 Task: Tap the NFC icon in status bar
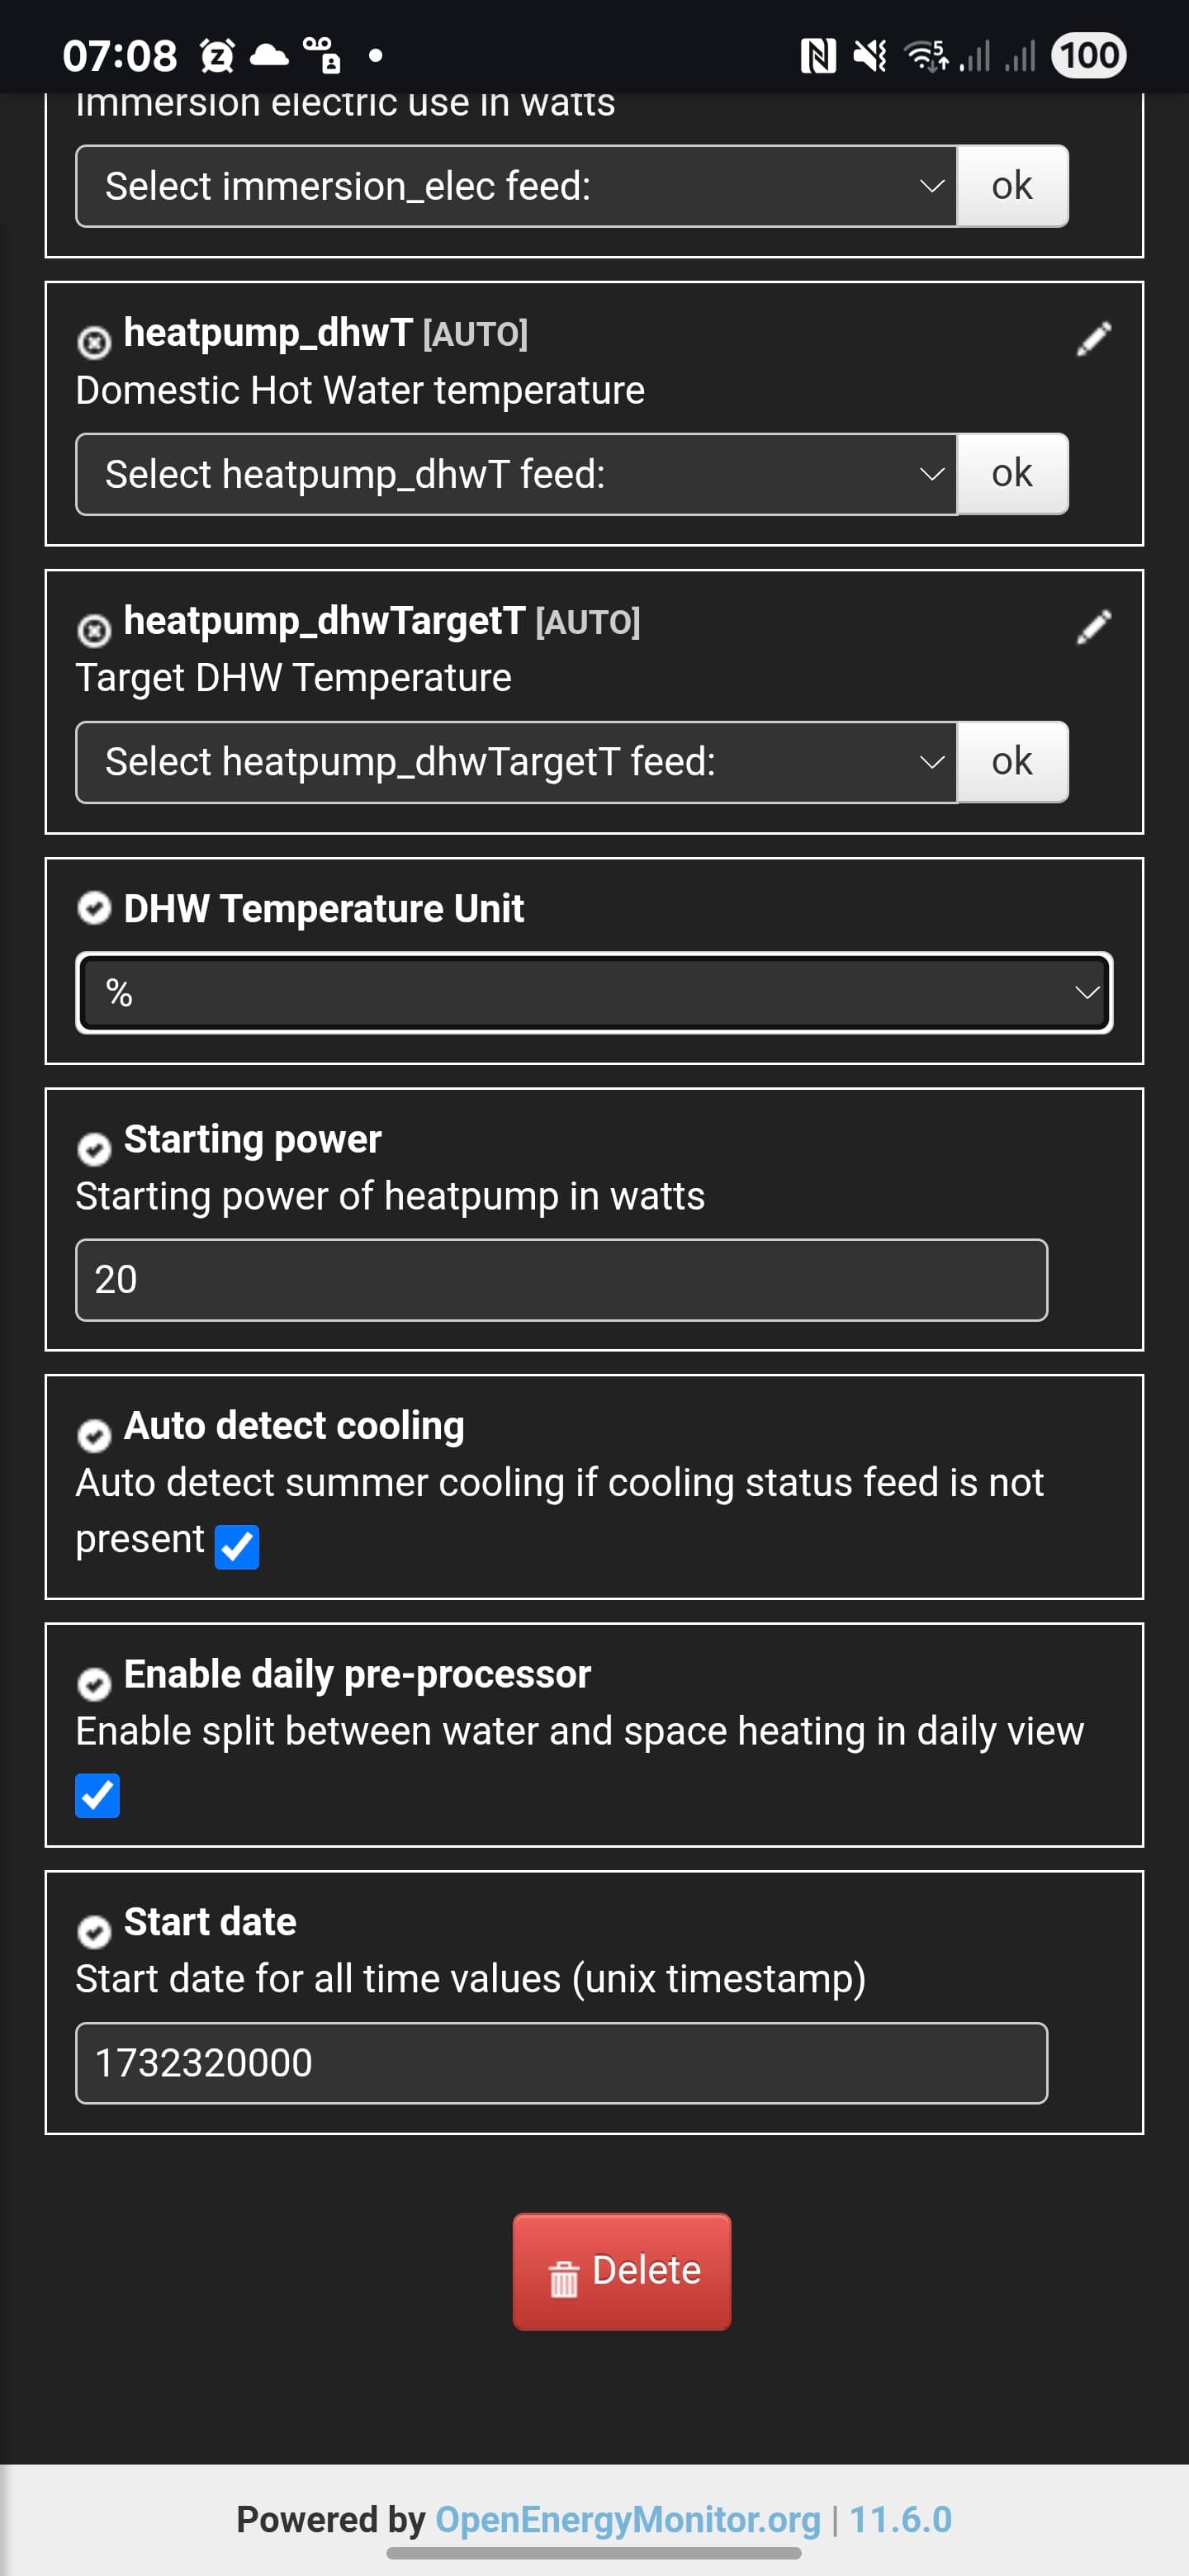tap(818, 56)
